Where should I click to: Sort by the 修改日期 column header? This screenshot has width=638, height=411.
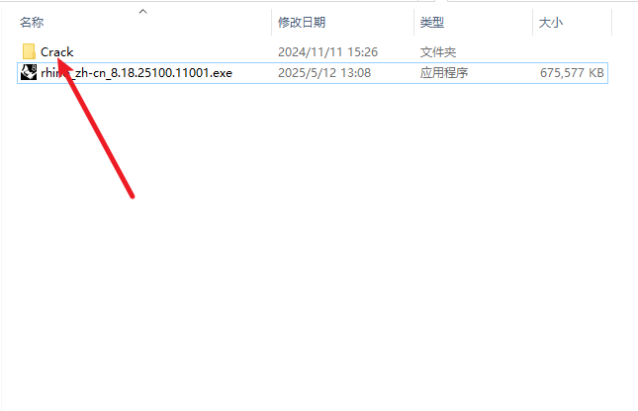302,23
